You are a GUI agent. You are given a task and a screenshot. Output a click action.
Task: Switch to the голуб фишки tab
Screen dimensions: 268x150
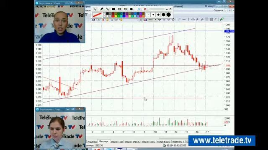[164, 142]
